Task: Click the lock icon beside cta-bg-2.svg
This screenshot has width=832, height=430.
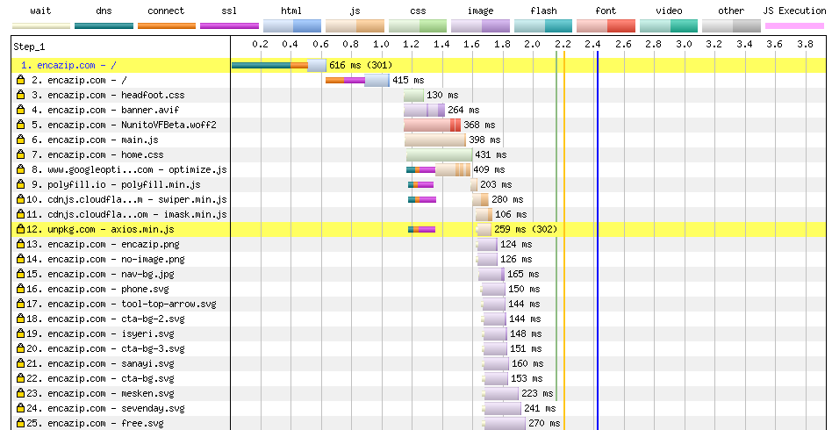Action: point(21,319)
